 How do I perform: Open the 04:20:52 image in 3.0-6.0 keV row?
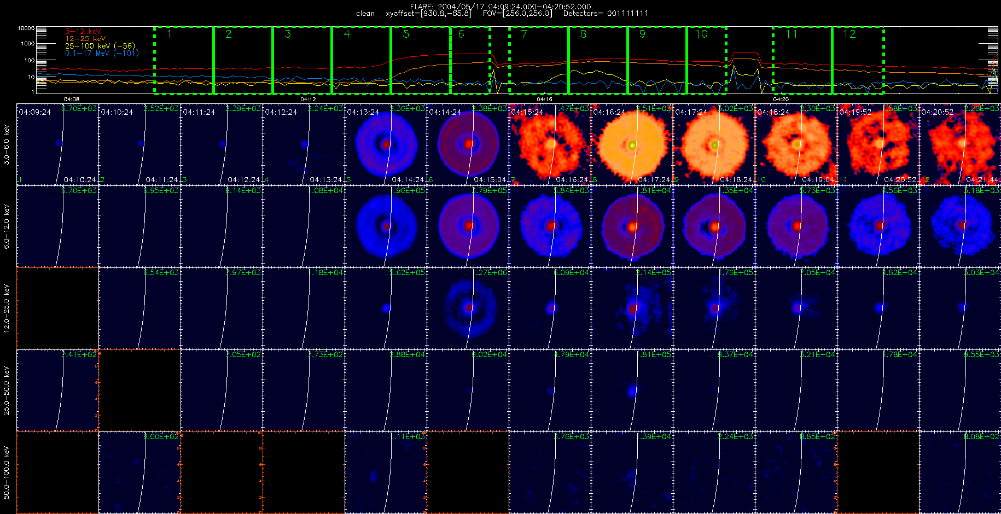[x=960, y=144]
